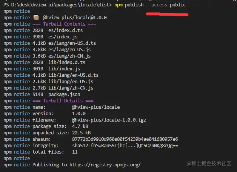Image resolution: width=237 pixels, height=172 pixels.
Task: Click the 'package.json' file entry
Action: [x=64, y=94]
